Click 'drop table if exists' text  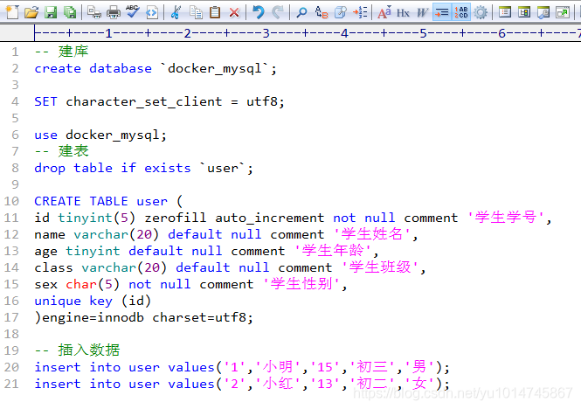(x=113, y=168)
